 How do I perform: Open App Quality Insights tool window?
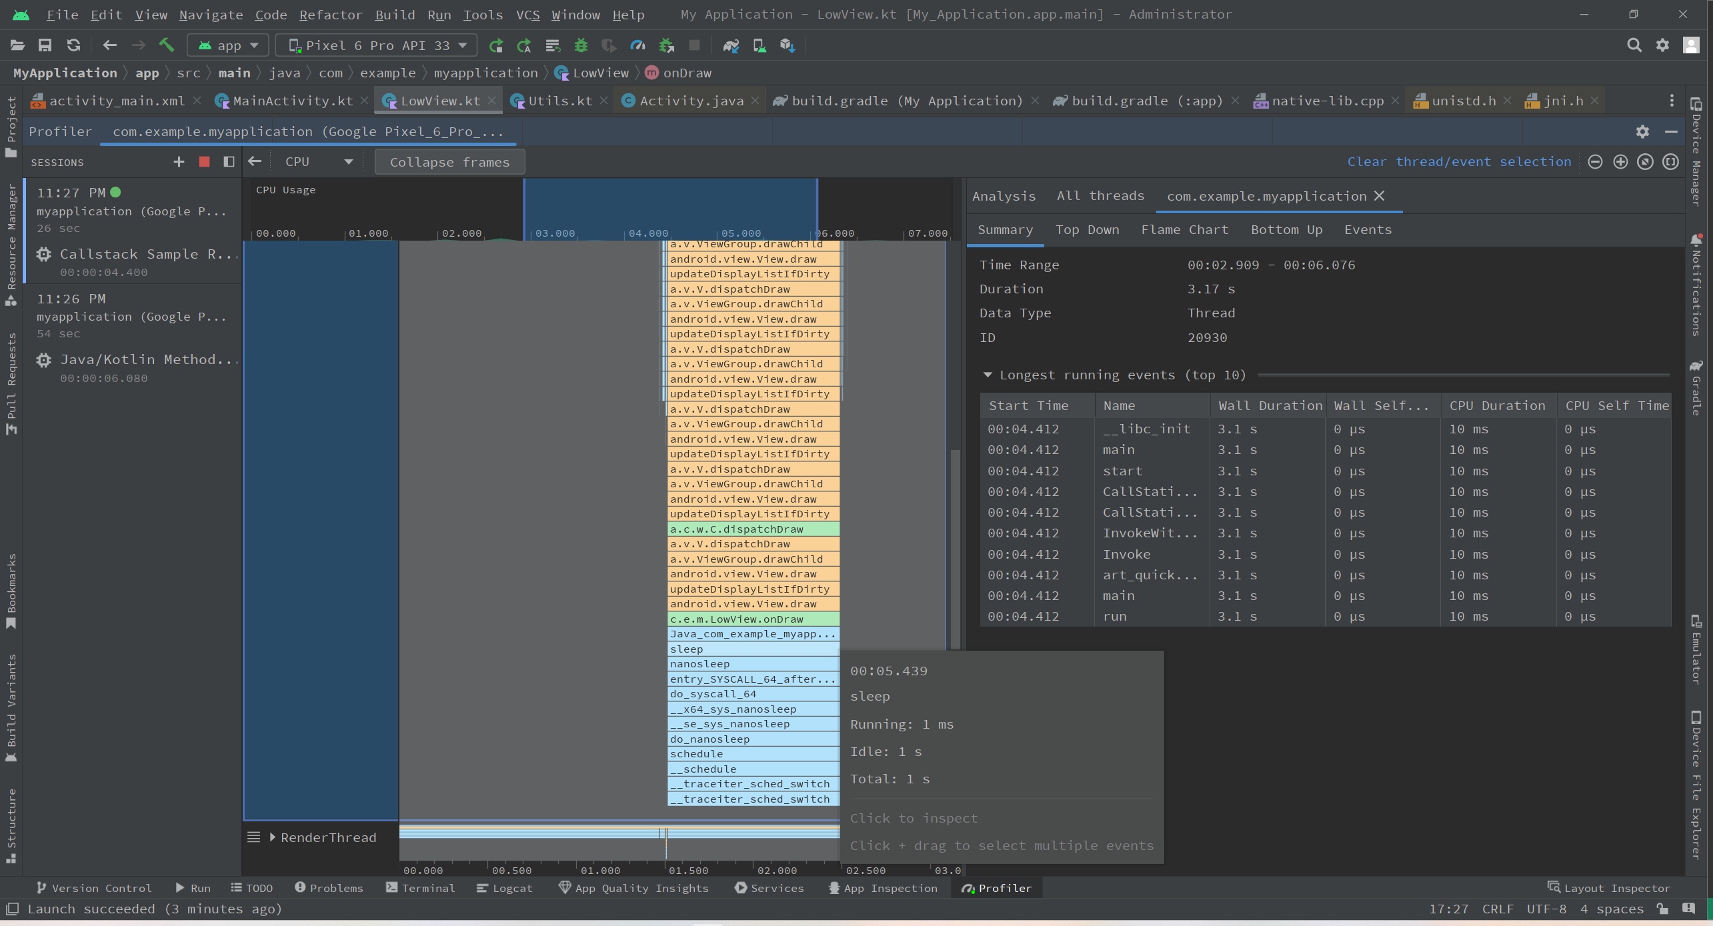click(633, 888)
